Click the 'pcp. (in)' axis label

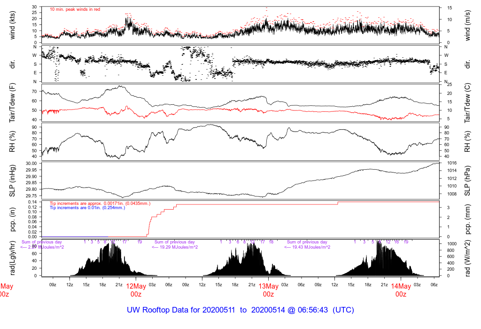[x=12, y=219]
